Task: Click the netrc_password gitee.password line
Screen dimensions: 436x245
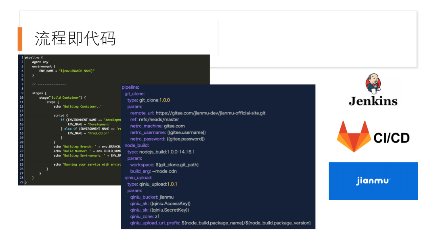Action: pyautogui.click(x=168, y=139)
